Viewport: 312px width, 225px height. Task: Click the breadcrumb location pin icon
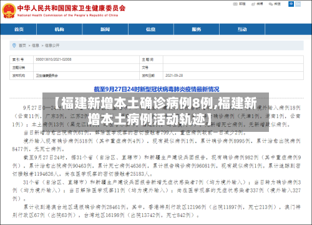pyautogui.click(x=14, y=45)
